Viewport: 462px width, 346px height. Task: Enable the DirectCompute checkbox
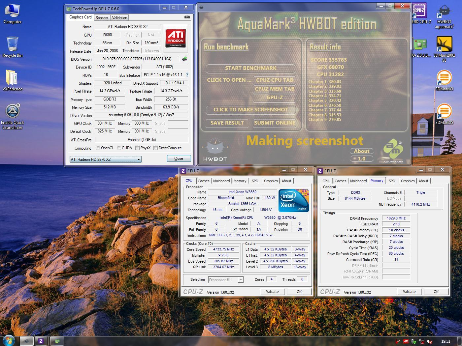coord(155,148)
